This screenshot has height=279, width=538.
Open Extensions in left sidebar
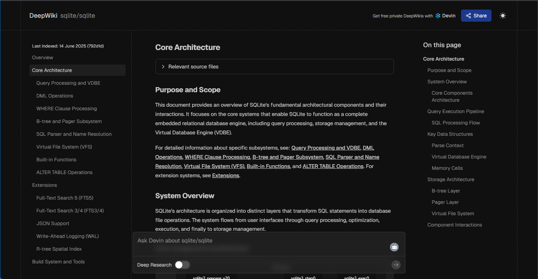tap(44, 185)
